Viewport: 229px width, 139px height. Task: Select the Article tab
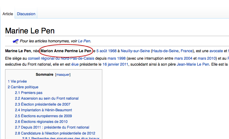[x=8, y=14]
